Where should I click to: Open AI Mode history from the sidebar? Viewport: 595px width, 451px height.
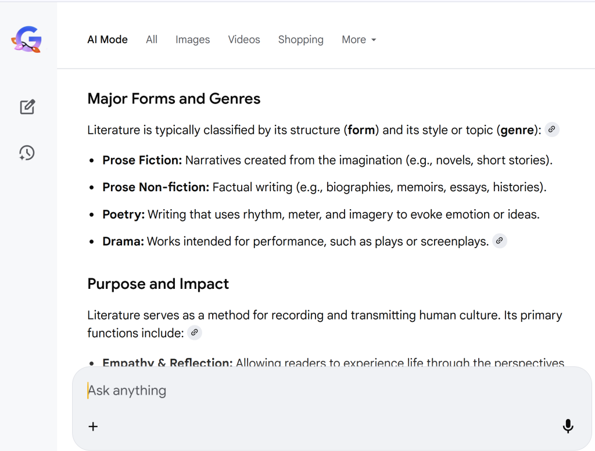click(x=27, y=153)
